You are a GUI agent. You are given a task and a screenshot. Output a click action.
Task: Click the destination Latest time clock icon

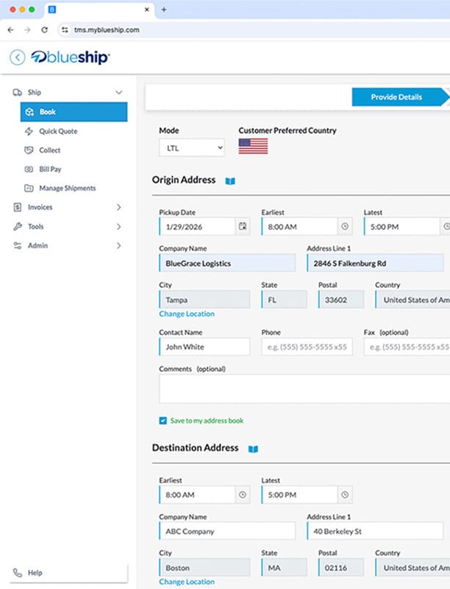point(345,495)
